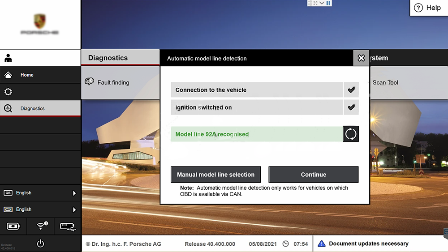
Task: Click the blue warning triangle icon
Action: coord(321,243)
